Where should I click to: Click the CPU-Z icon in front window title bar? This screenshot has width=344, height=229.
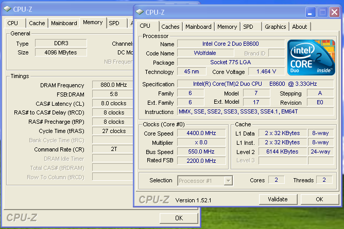point(140,12)
